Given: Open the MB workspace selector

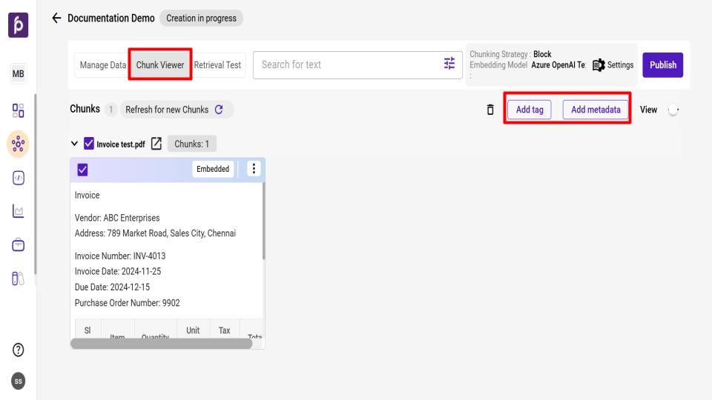Looking at the screenshot, I should pyautogui.click(x=18, y=75).
